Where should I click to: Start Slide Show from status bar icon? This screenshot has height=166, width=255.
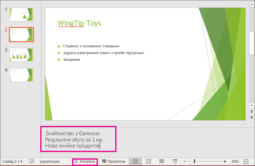pos(175,161)
